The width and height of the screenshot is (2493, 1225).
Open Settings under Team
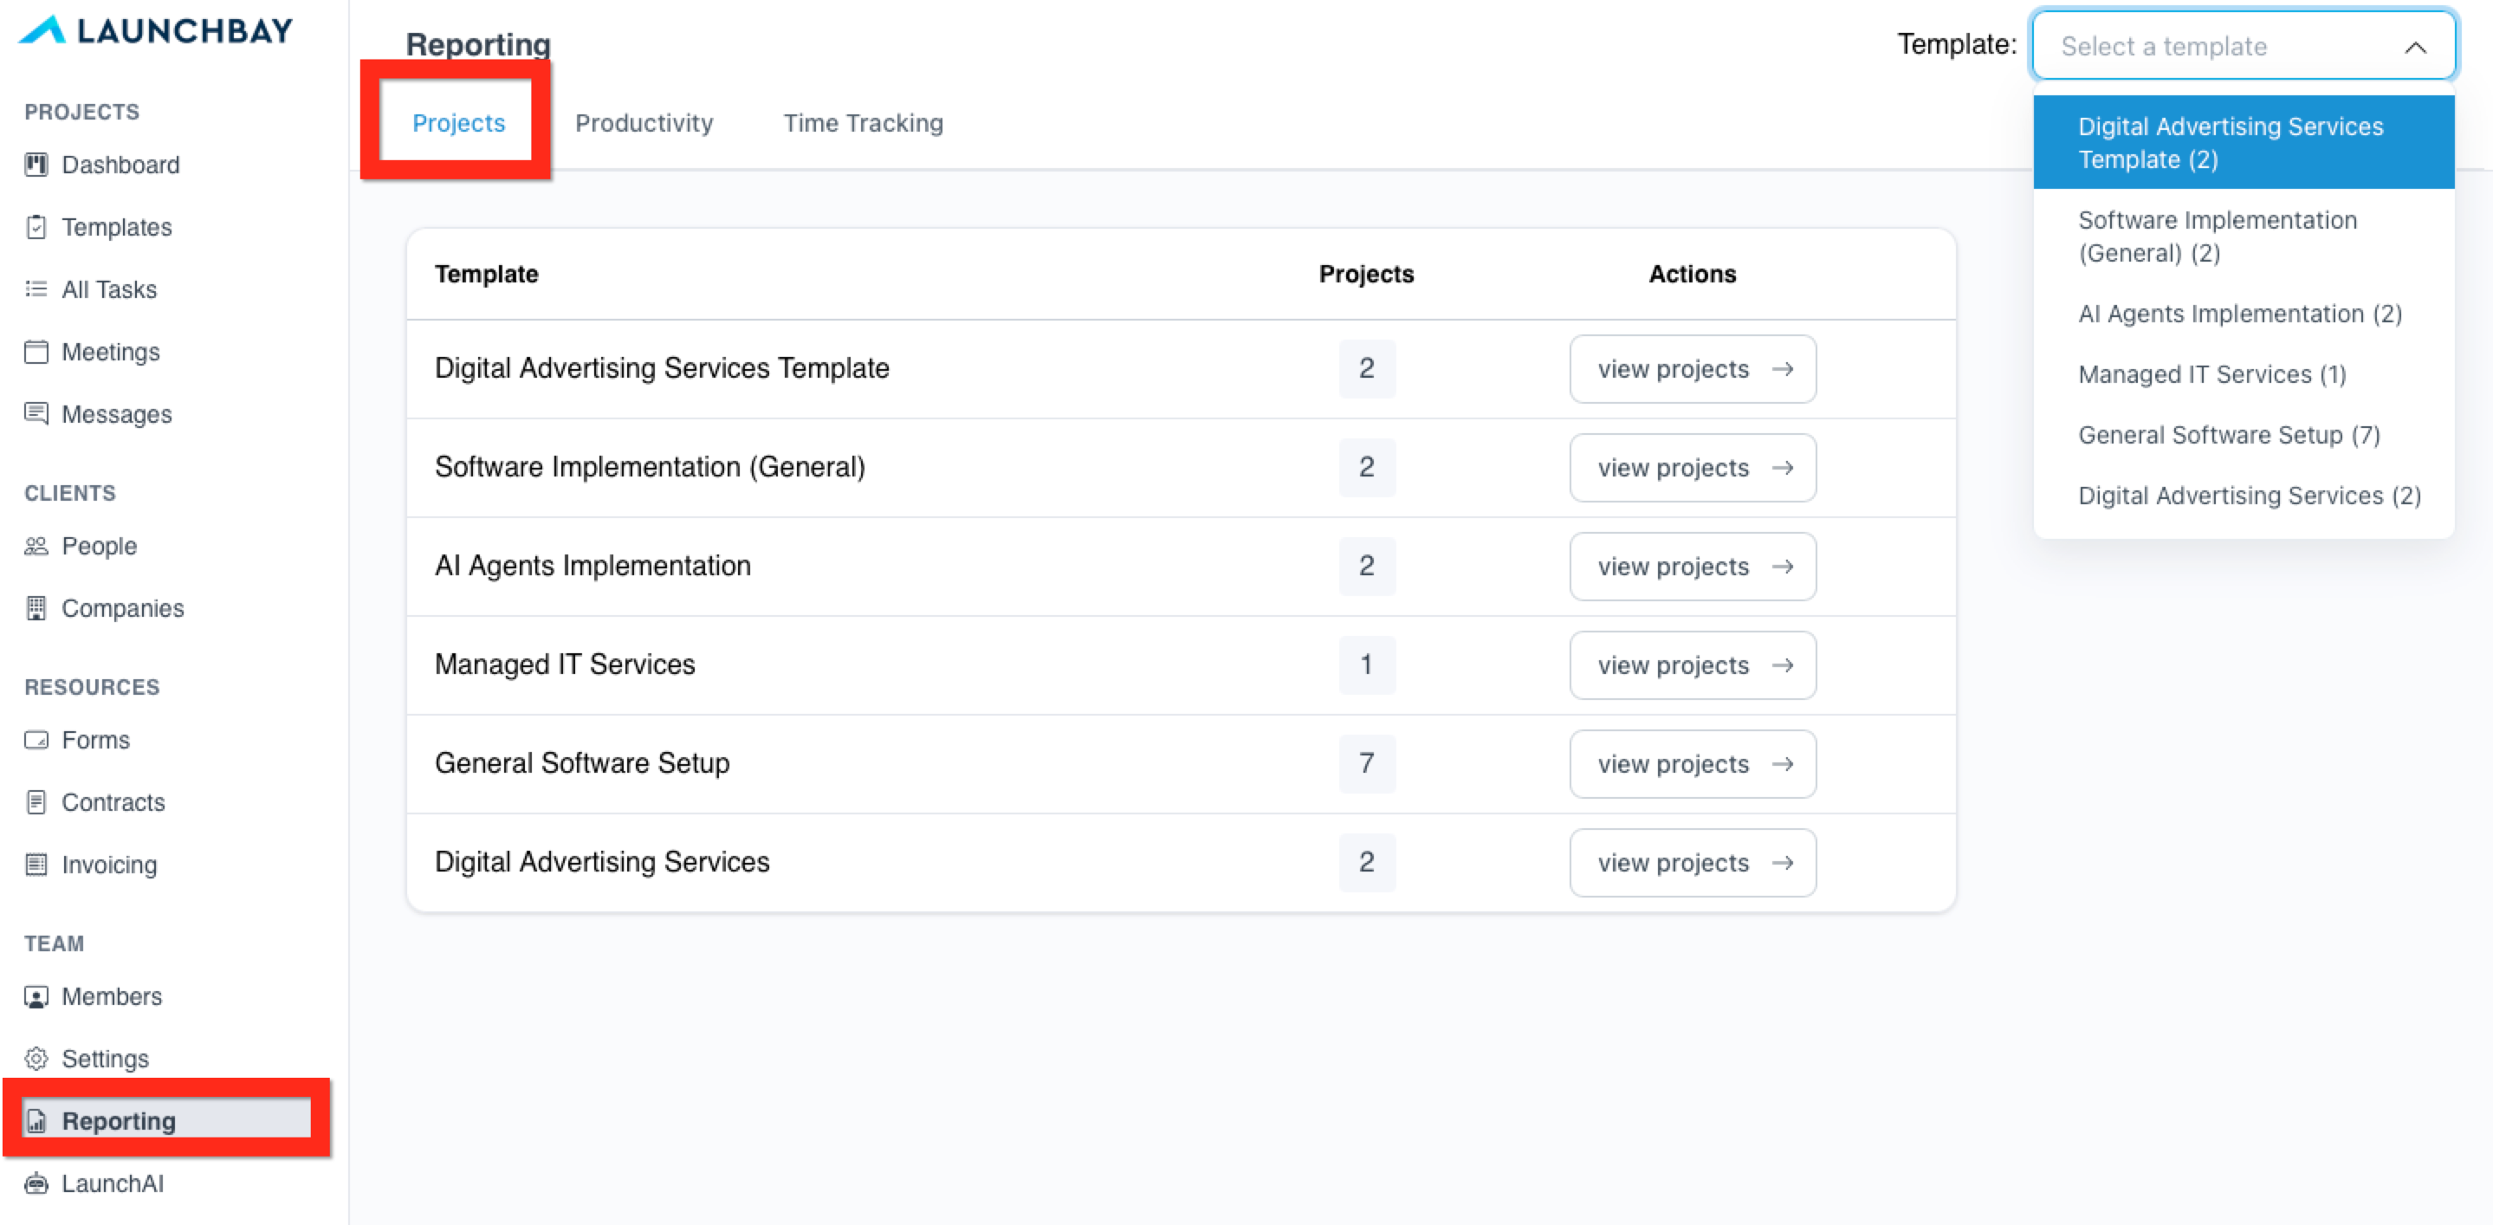click(x=105, y=1060)
